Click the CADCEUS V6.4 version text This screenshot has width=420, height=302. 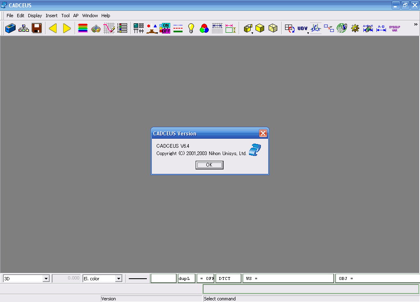(173, 146)
